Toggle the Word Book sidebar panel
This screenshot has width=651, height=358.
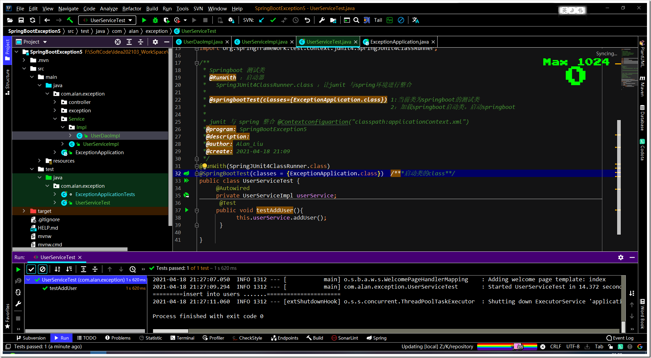coord(642,314)
